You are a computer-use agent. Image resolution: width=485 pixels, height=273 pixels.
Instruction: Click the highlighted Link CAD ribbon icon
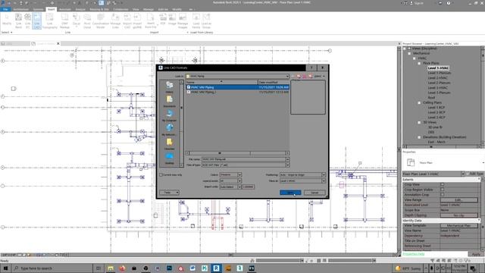point(36,20)
